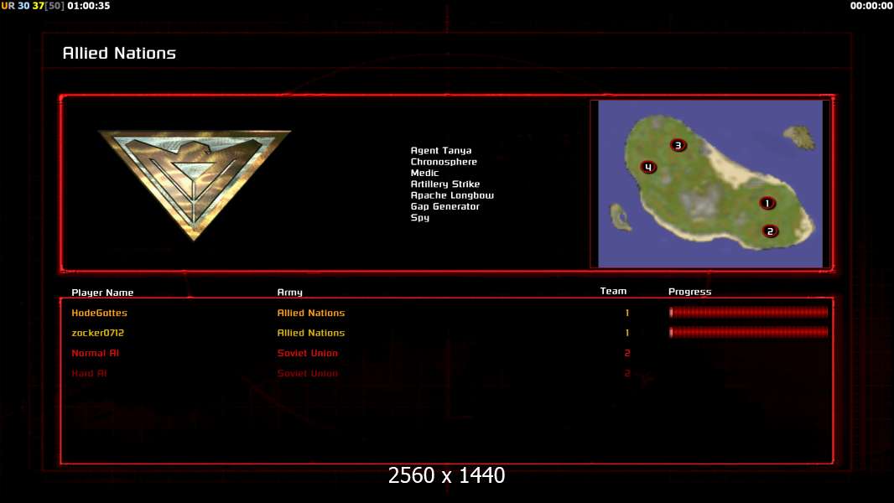Click the Progress column header
Image resolution: width=894 pixels, height=503 pixels.
click(x=690, y=292)
